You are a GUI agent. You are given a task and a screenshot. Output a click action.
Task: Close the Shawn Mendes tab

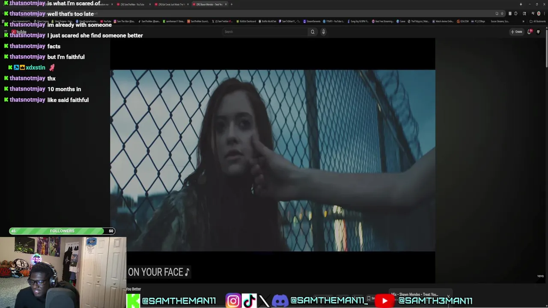tap(226, 4)
